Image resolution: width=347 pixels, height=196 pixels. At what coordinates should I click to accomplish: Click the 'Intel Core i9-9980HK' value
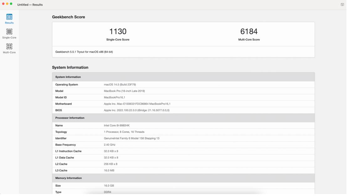(117, 125)
